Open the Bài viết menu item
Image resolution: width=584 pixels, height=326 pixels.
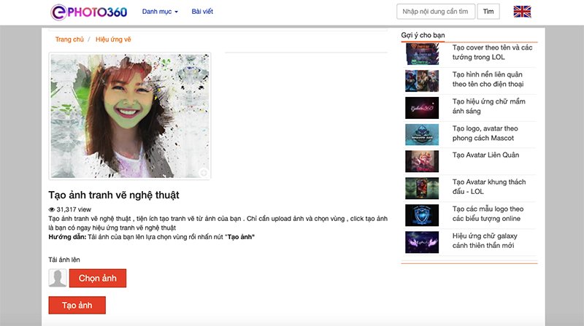tap(207, 12)
